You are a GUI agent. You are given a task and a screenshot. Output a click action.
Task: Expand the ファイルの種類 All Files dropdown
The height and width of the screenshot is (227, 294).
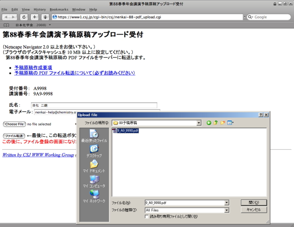pos(226,210)
